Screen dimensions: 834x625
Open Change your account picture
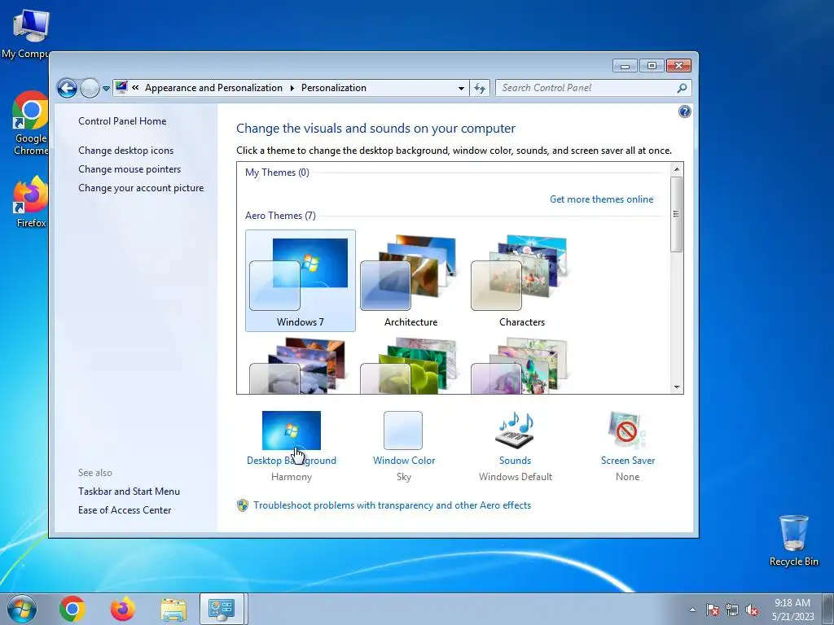pos(141,188)
